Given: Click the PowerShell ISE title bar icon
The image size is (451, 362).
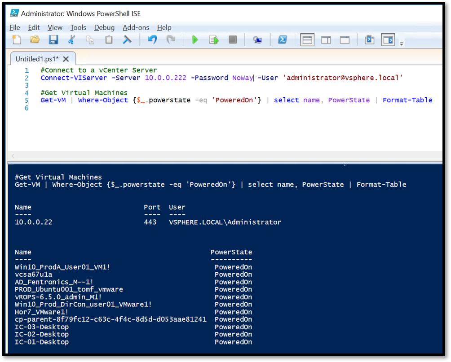Looking at the screenshot, I should tap(14, 13).
